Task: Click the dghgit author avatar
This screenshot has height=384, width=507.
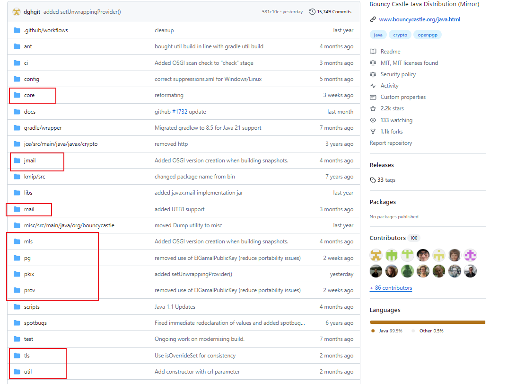Action: [x=17, y=12]
